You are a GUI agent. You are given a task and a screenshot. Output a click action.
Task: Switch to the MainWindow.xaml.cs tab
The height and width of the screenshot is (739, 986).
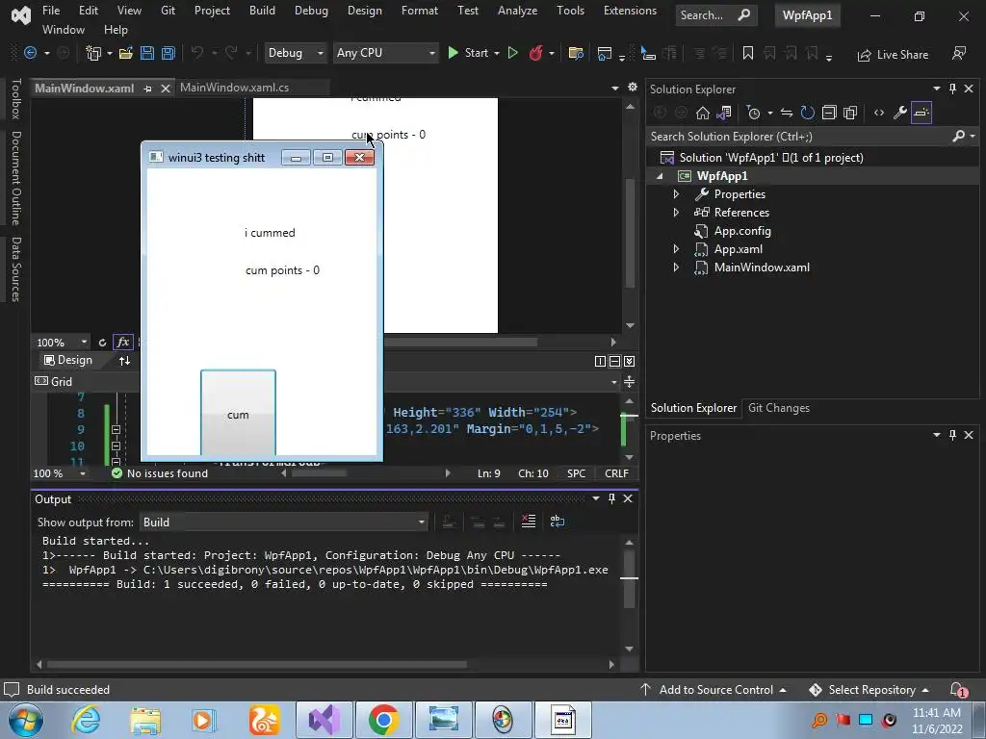tap(234, 88)
